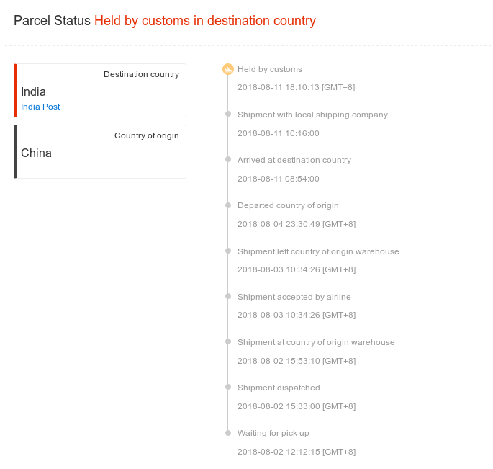The height and width of the screenshot is (469, 493).
Task: Click the Arrived at destination country marker
Action: (x=228, y=159)
